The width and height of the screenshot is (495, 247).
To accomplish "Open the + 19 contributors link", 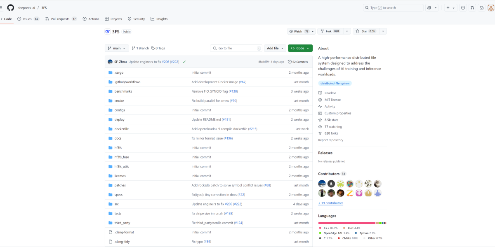I will pyautogui.click(x=330, y=203).
